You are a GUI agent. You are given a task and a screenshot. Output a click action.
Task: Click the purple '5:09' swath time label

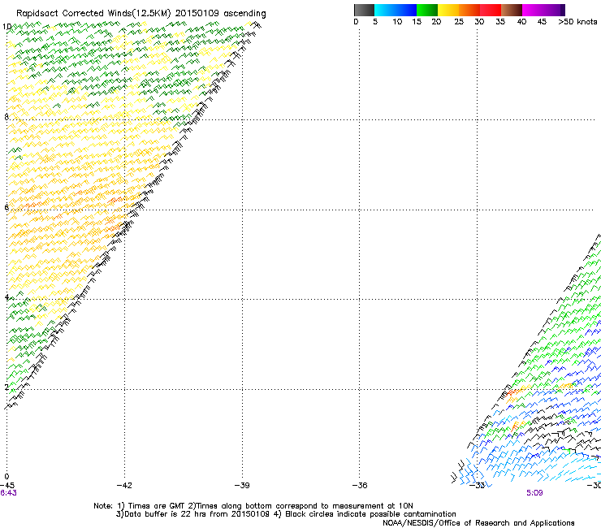tap(534, 493)
